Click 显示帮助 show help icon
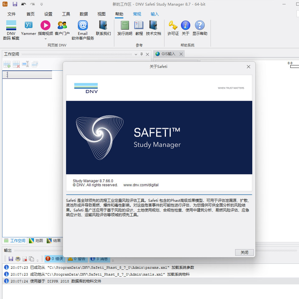The image size is (299, 299). pyautogui.click(x=200, y=28)
